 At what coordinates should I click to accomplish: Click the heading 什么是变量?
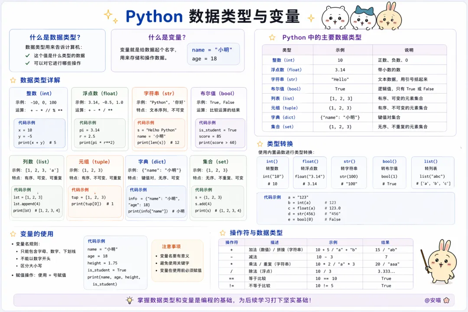tap(167, 37)
